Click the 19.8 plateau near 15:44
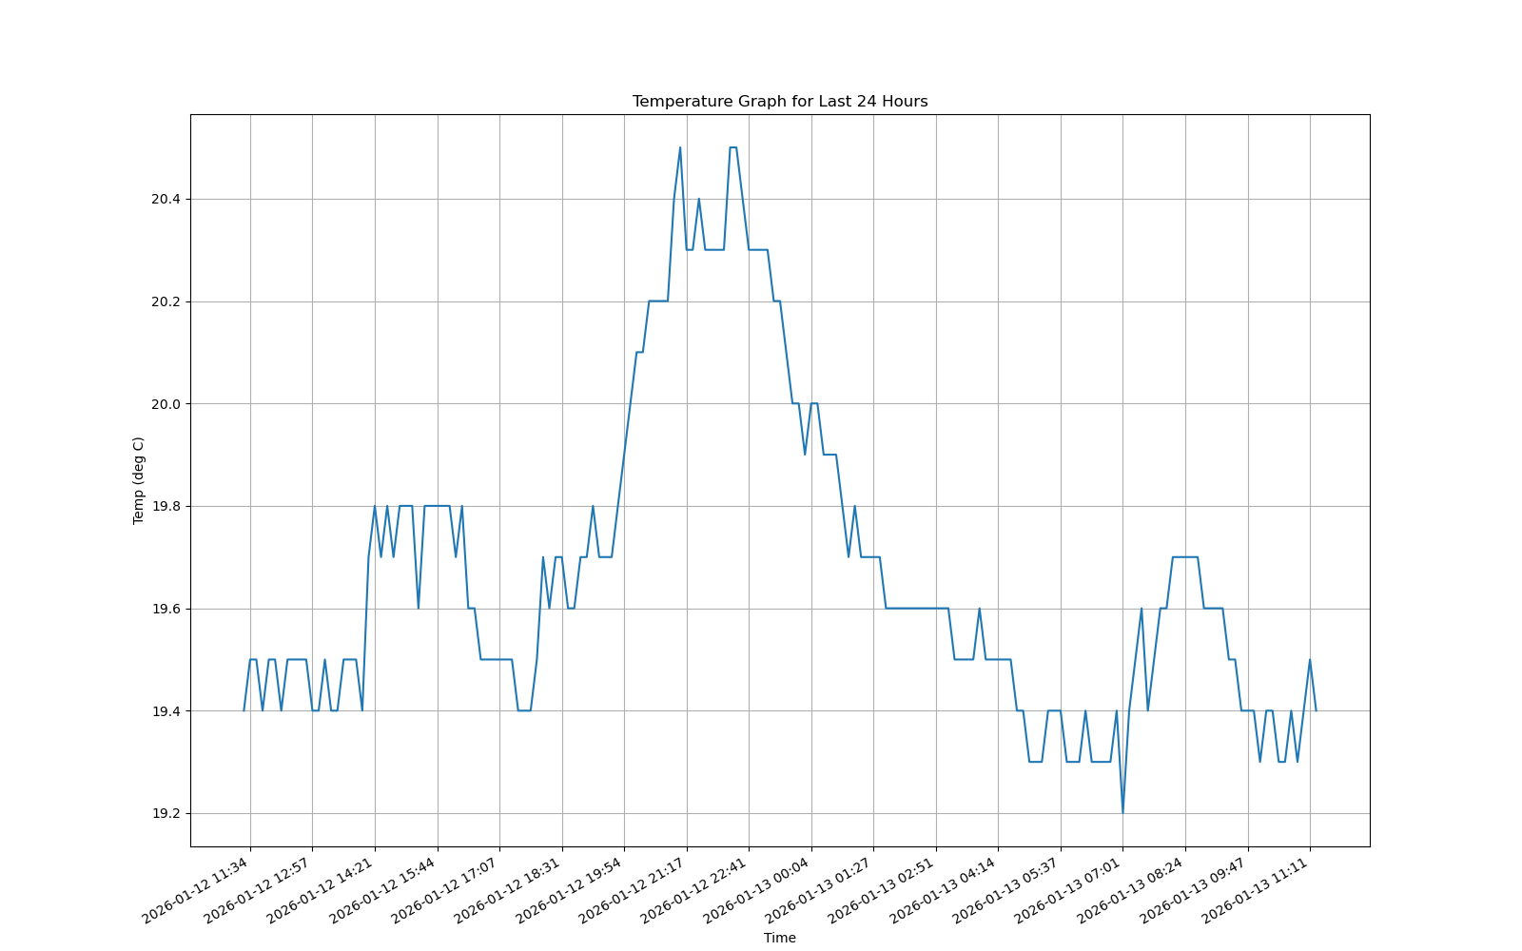Viewport: 1522px width, 951px height. point(438,506)
